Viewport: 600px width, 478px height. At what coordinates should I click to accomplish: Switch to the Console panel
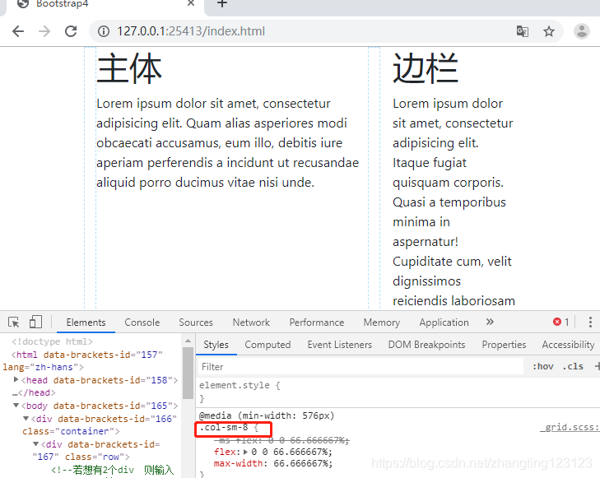tap(142, 323)
